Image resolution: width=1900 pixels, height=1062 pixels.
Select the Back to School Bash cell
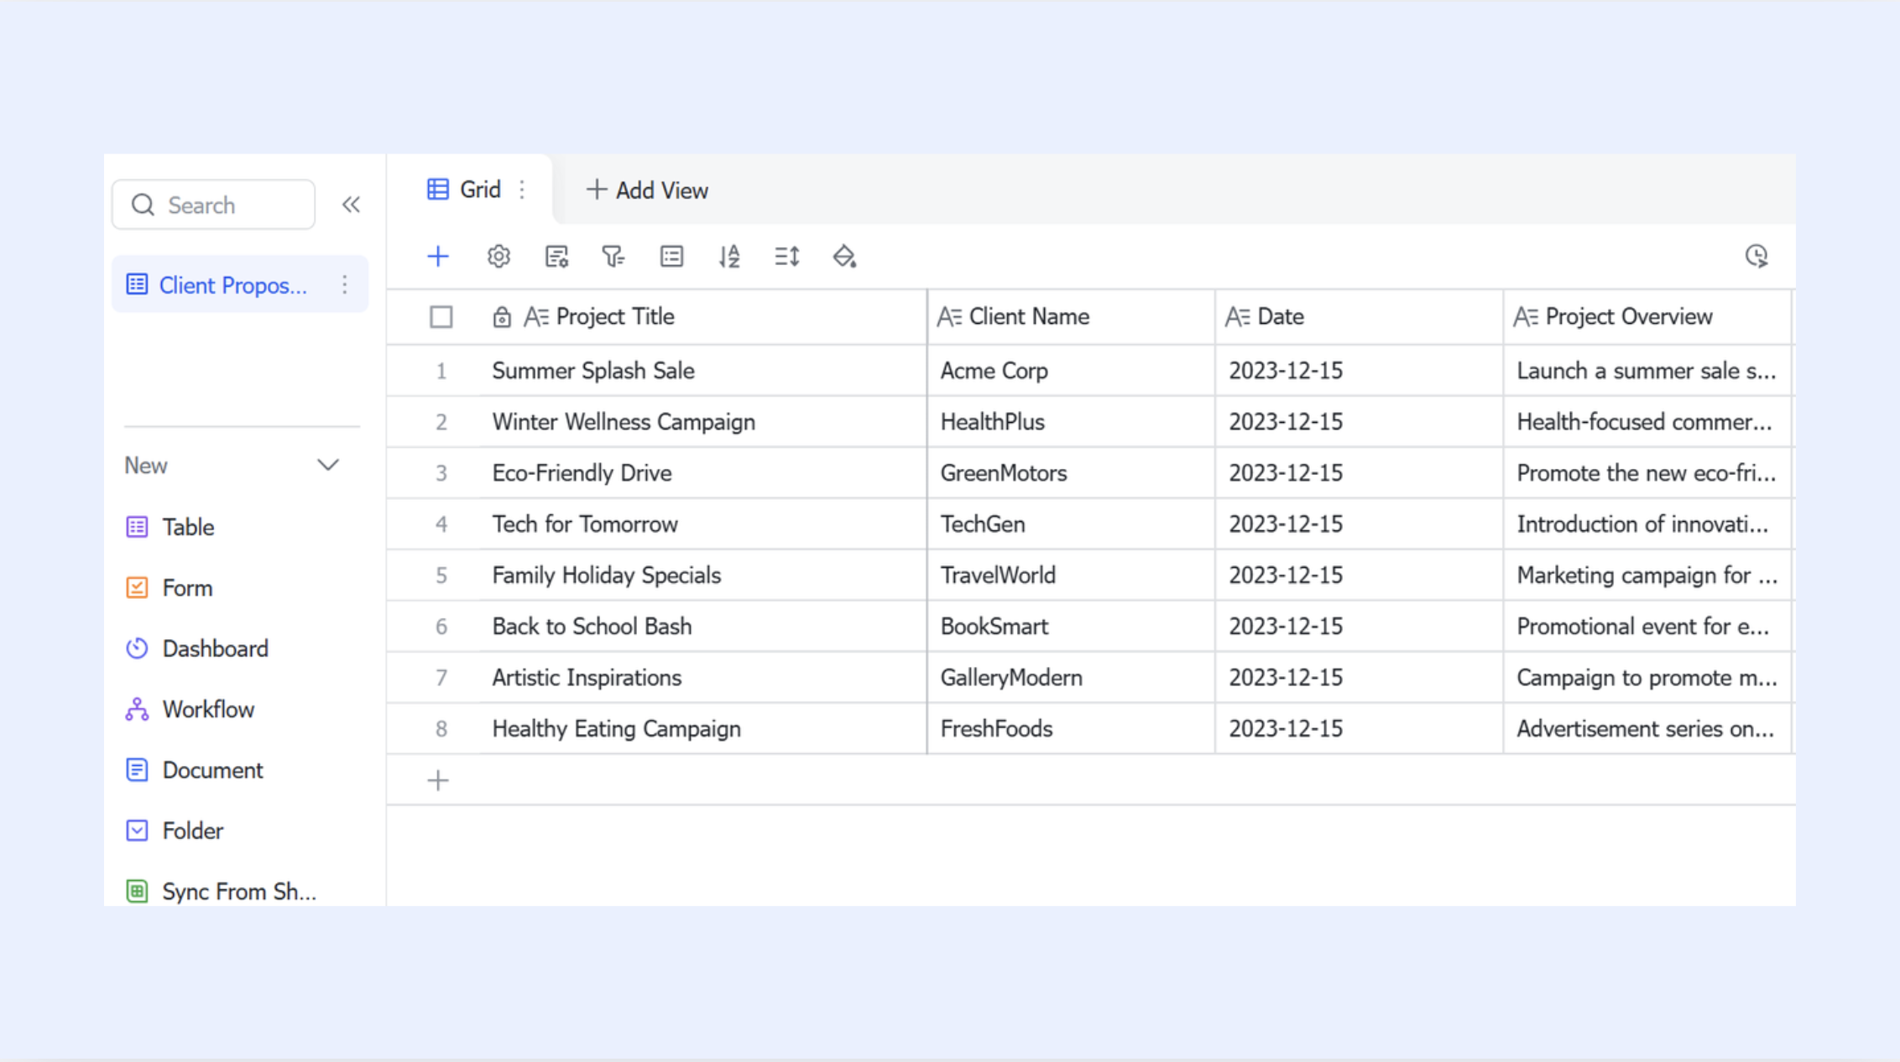703,627
